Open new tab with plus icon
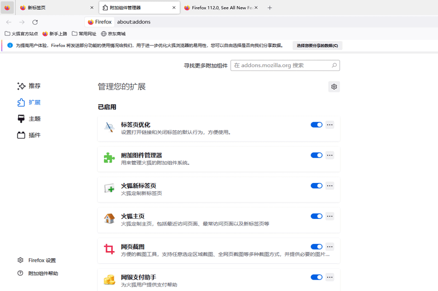Viewport: 438px width, 291px height. [269, 8]
